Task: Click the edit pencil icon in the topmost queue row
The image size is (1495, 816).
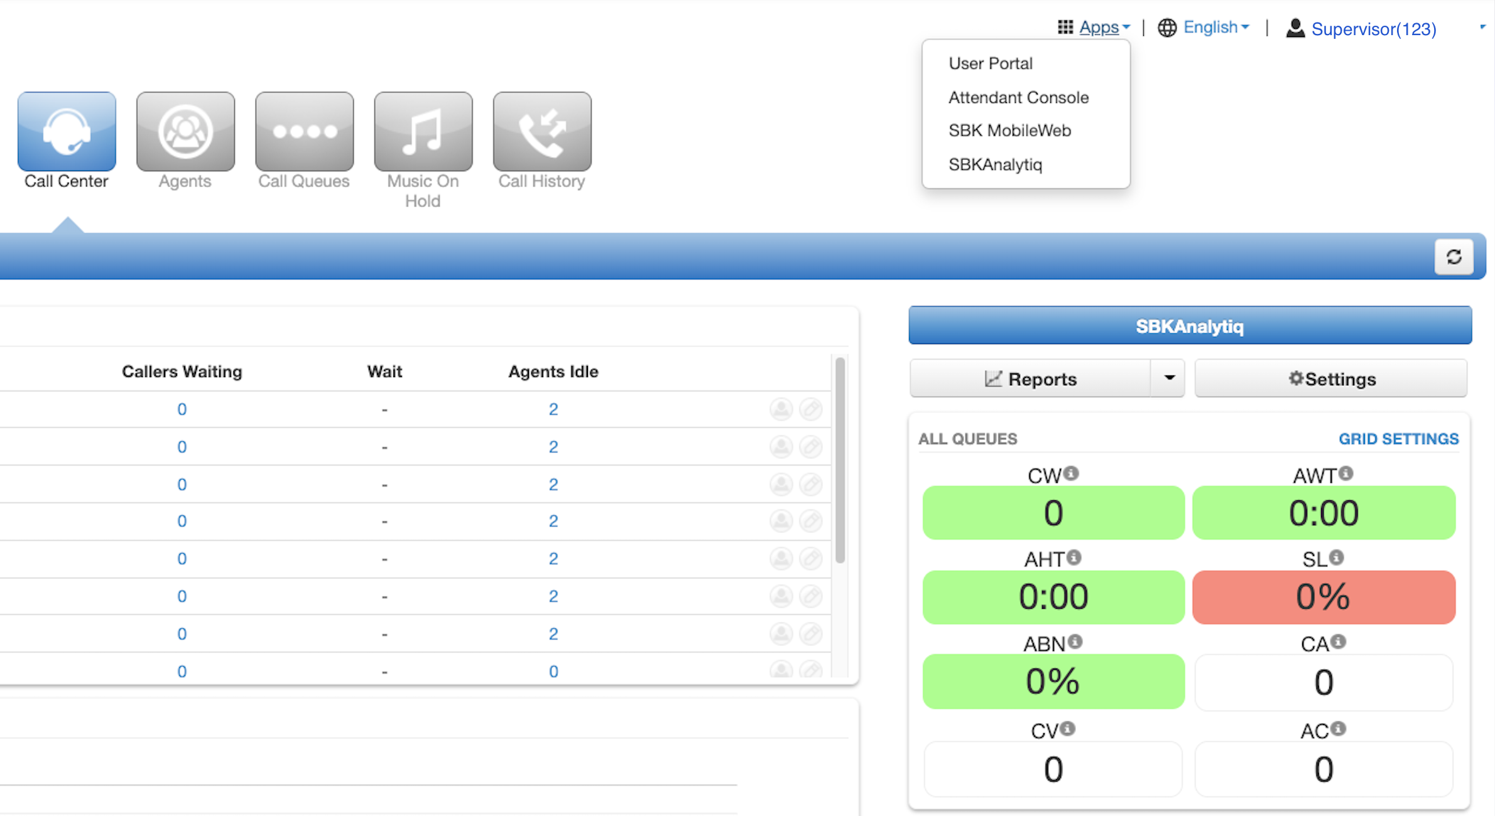Action: pyautogui.click(x=811, y=409)
